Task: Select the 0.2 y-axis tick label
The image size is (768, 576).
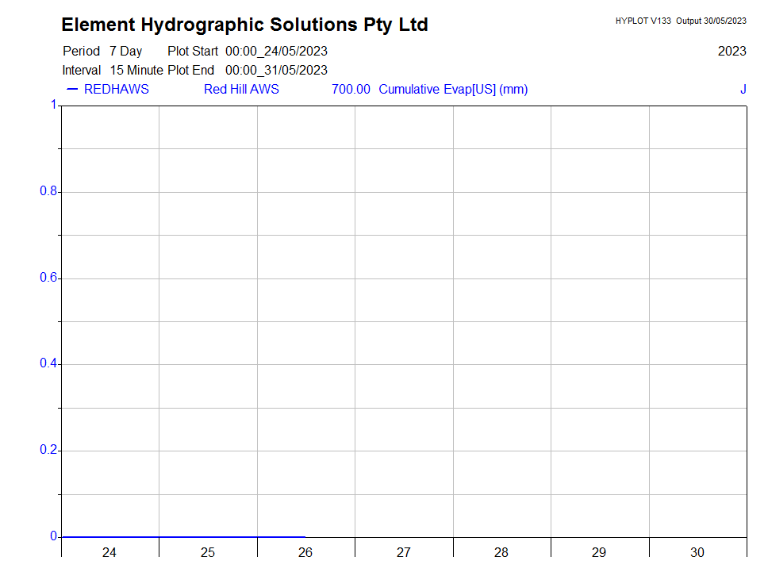Action: pos(48,451)
